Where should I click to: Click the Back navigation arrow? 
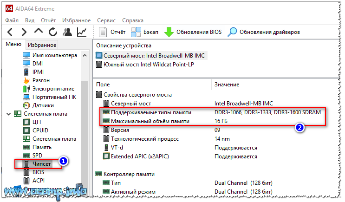click(10, 32)
